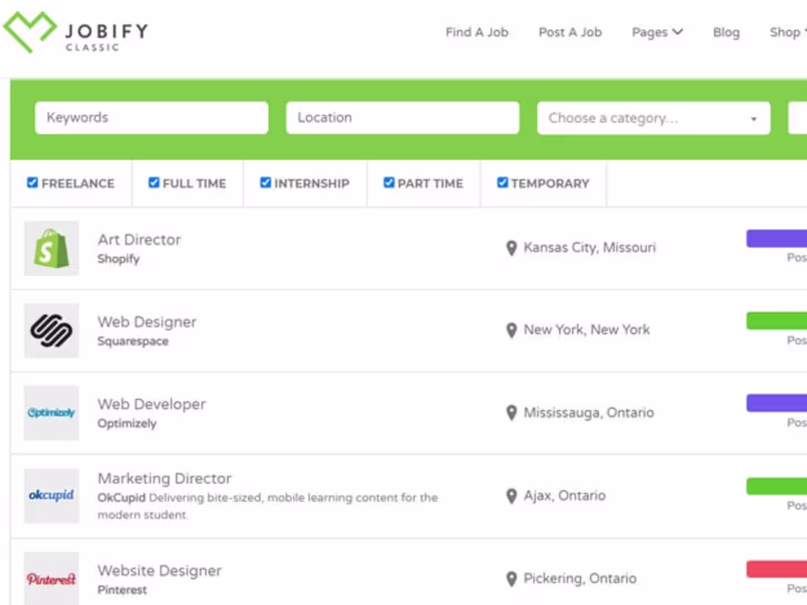Disable the INTERNSHIP filter
The width and height of the screenshot is (807, 605).
coord(265,182)
